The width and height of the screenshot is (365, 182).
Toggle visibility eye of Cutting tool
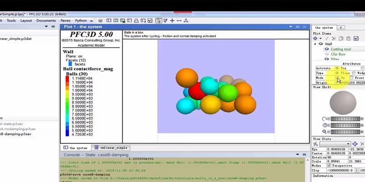click(x=327, y=49)
